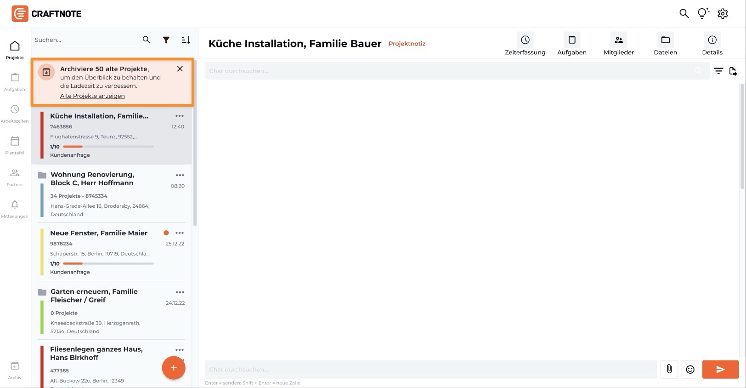Open options menu for Neue Fenster project
The height and width of the screenshot is (388, 746).
coord(180,233)
